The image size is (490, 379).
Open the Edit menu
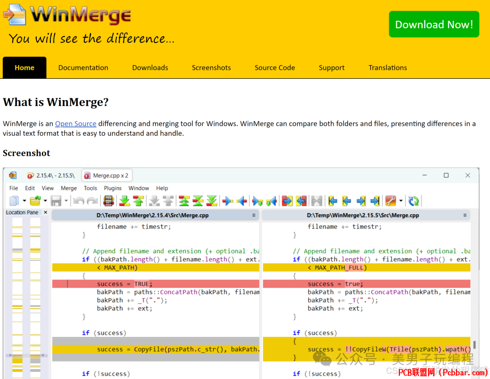click(x=30, y=188)
